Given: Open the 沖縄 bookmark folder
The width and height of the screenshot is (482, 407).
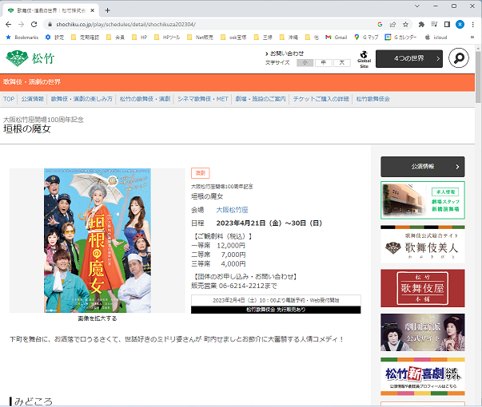Looking at the screenshot, I should click(289, 38).
